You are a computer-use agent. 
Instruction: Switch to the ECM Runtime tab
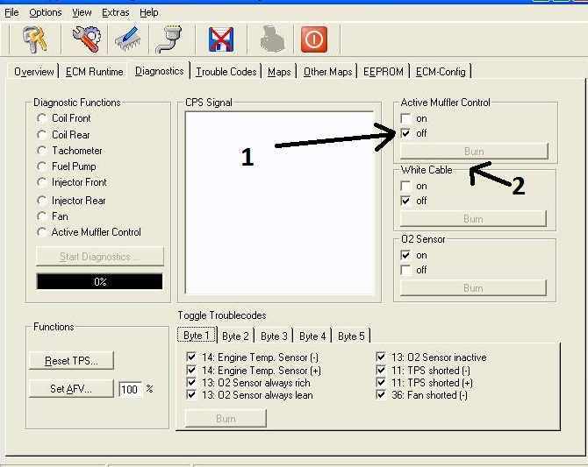pos(94,71)
